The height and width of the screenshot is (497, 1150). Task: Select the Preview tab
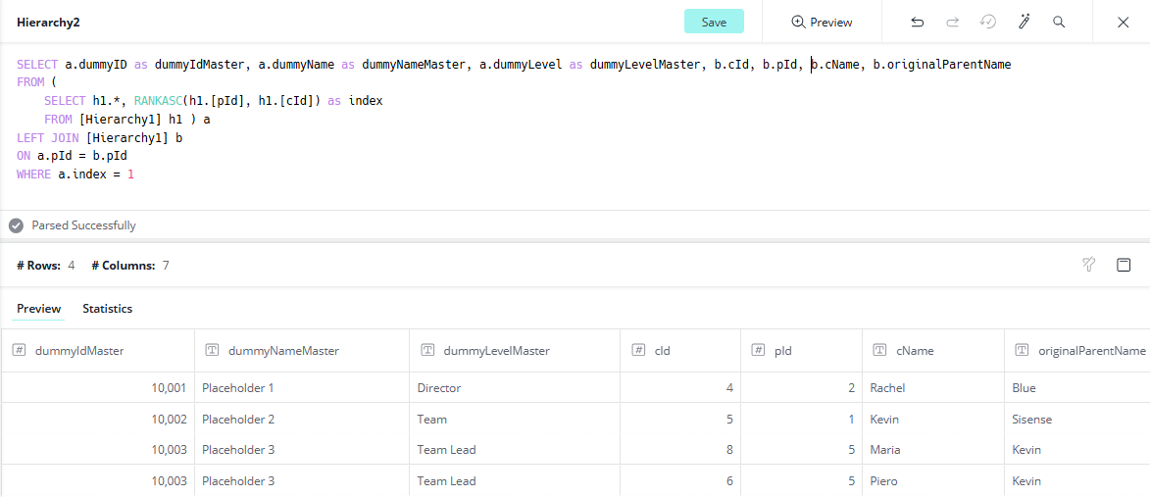coord(38,309)
